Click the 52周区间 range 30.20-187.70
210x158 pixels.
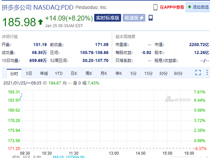coord(95,61)
